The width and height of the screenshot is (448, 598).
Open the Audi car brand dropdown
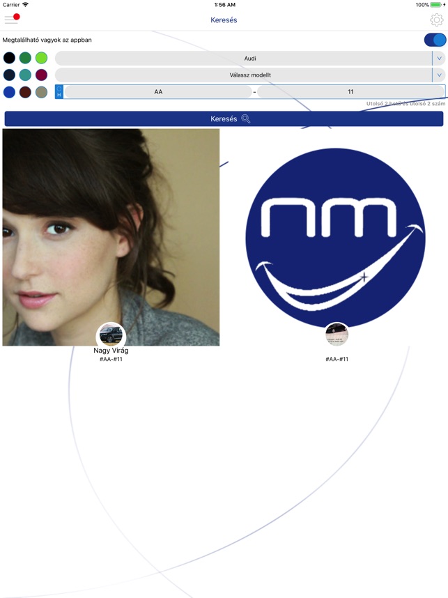250,59
